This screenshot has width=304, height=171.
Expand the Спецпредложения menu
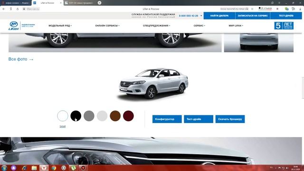coord(156,26)
